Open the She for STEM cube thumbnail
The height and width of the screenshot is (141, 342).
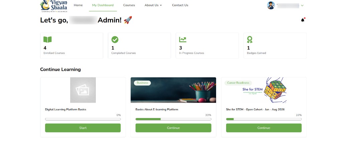[264, 90]
